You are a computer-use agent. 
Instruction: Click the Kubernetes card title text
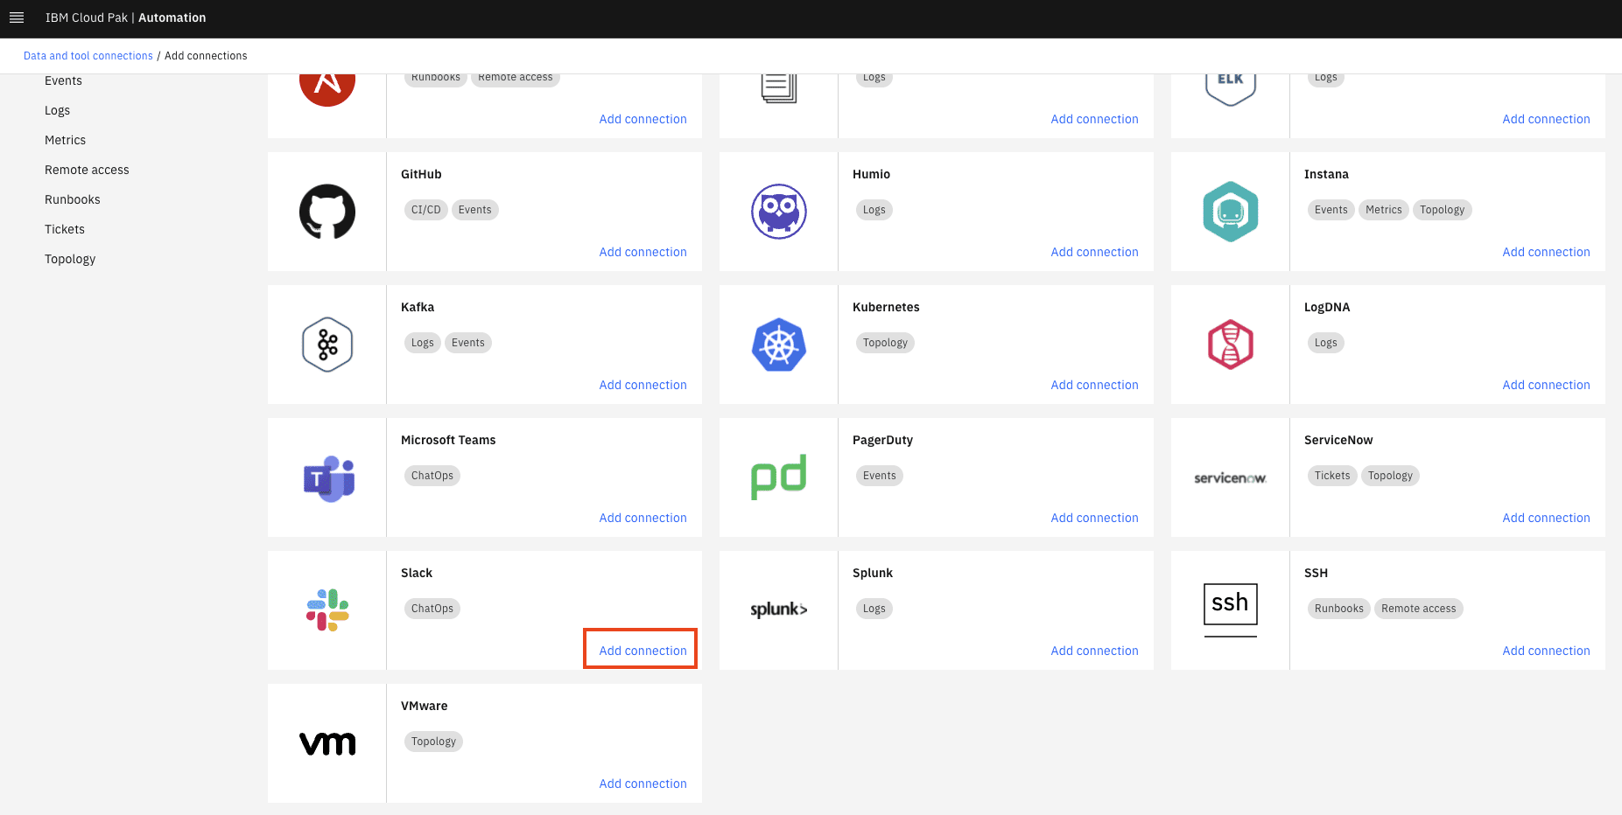(x=886, y=307)
